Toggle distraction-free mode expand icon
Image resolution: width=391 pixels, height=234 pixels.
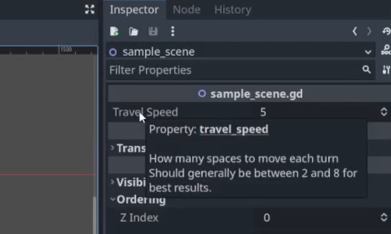(x=90, y=9)
